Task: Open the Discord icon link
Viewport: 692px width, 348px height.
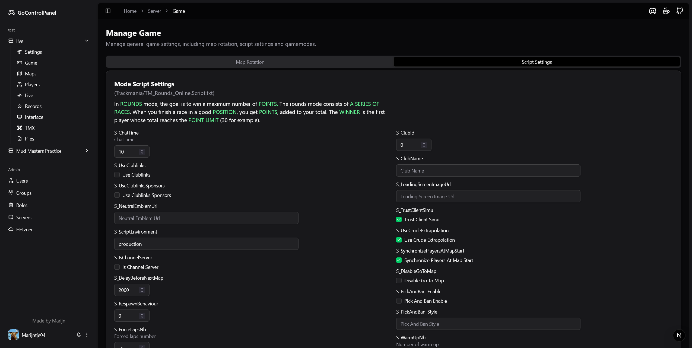Action: [652, 11]
